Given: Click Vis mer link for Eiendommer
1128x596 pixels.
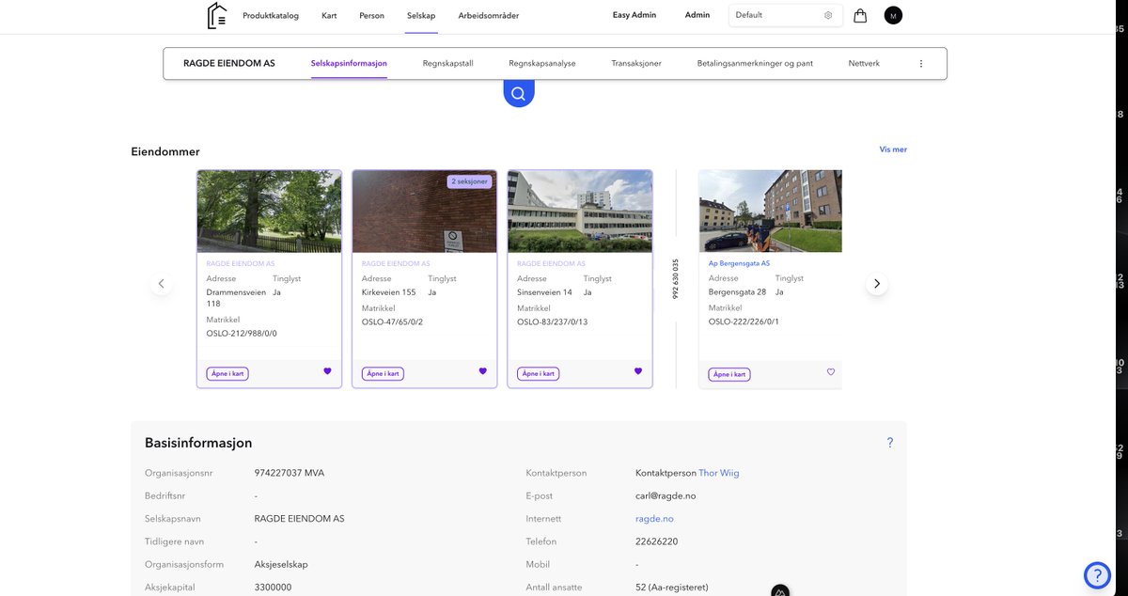Looking at the screenshot, I should click(x=893, y=149).
